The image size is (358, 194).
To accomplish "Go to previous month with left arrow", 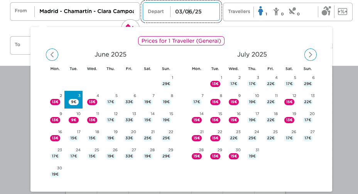I will click(52, 55).
